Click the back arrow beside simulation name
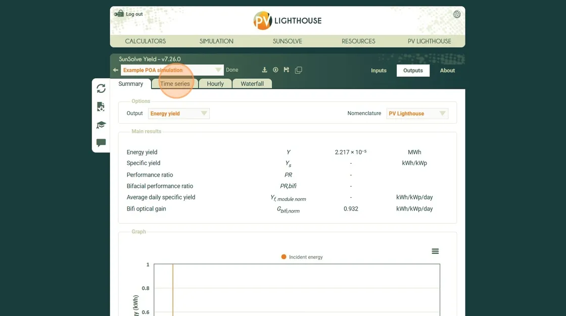Screen dimensions: 566x316 pos(116,70)
